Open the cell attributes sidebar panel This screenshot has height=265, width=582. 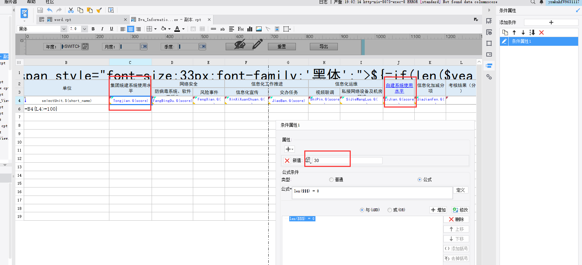click(x=489, y=32)
